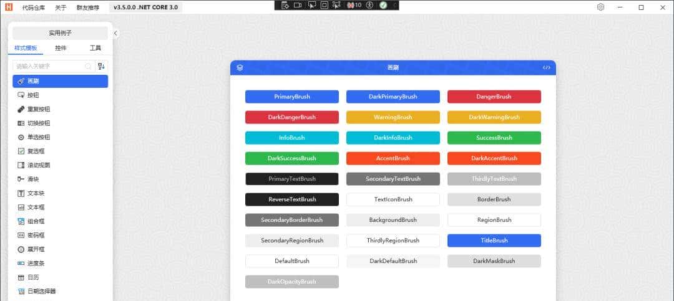This screenshot has width=674, height=301.
Task: Click the green SuccessBrush swatch
Action: tap(494, 138)
